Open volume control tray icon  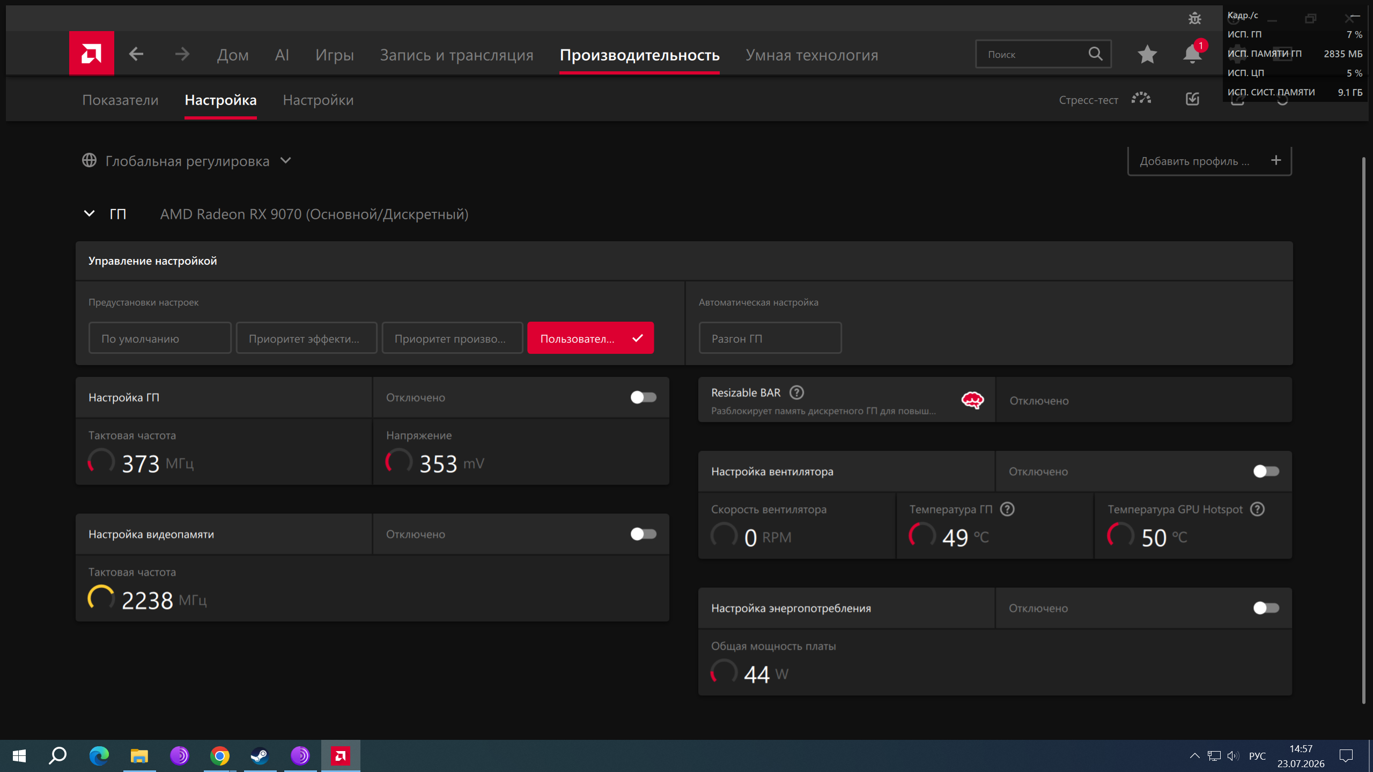[1233, 756]
